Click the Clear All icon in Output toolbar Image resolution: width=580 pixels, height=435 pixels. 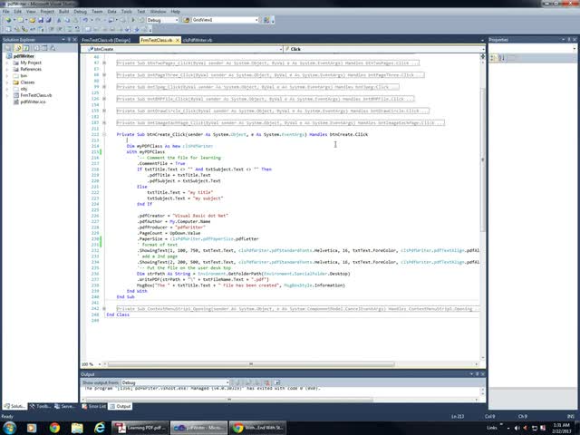click(x=267, y=382)
